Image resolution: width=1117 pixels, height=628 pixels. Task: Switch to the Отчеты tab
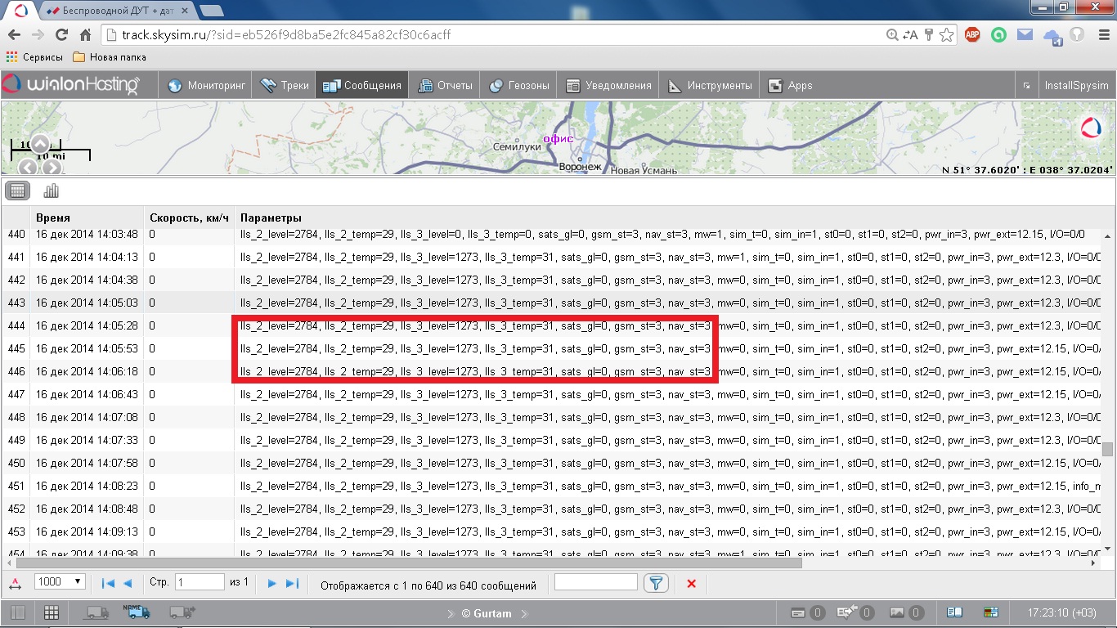tap(446, 86)
